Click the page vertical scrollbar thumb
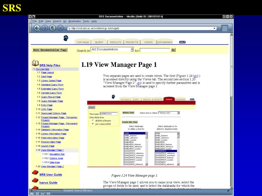 click(232, 66)
